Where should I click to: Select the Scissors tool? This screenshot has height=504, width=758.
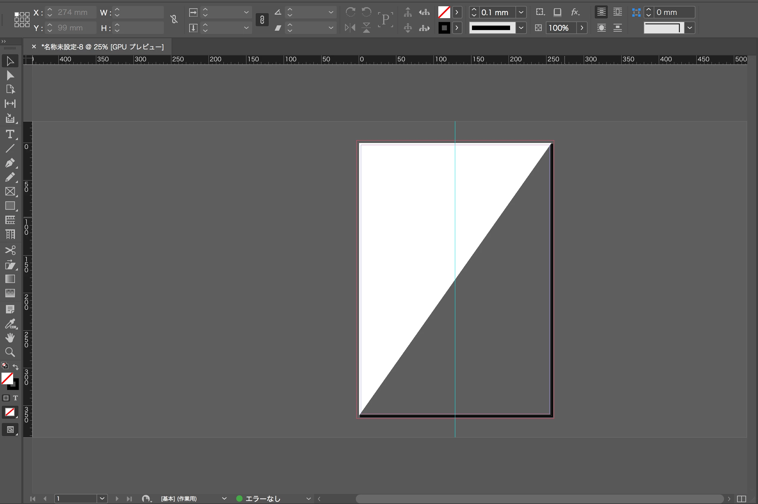click(10, 250)
